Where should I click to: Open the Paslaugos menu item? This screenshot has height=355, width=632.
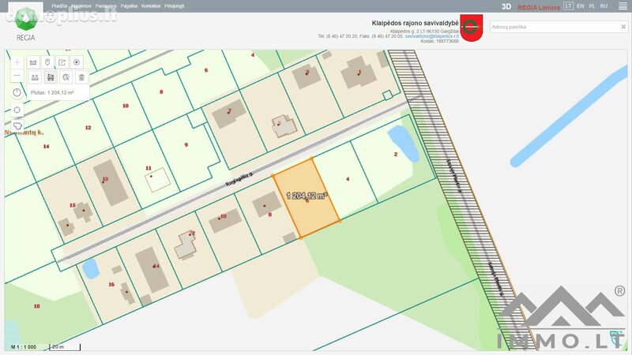point(106,6)
